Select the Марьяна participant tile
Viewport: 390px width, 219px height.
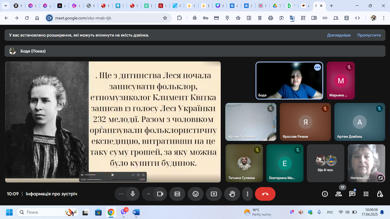click(341, 81)
